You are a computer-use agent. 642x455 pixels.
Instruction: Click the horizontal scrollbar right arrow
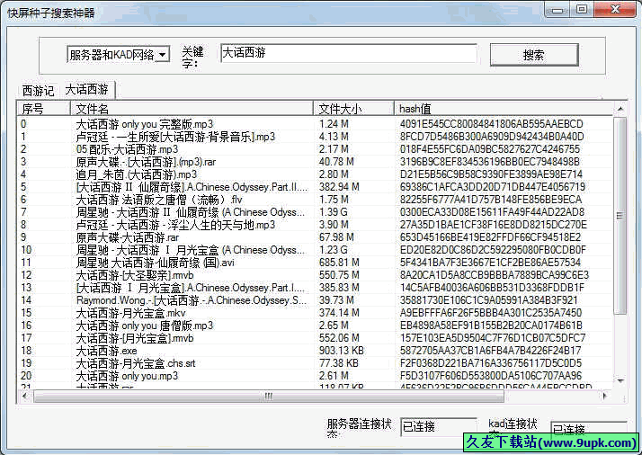[x=605, y=396]
